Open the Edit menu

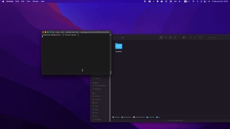pyautogui.click(x=23, y=1)
